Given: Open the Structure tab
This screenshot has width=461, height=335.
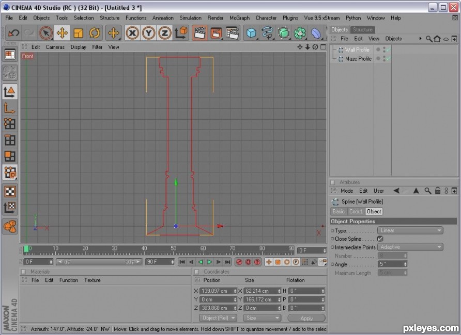Looking at the screenshot, I should (x=362, y=29).
